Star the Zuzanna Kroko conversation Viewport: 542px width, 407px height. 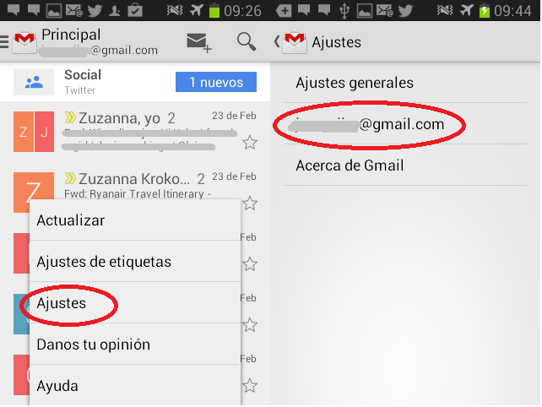[250, 203]
